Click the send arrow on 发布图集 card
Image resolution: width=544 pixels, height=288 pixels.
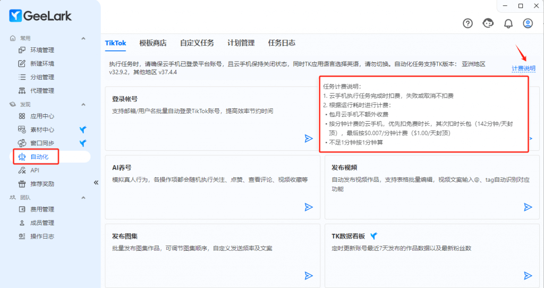(x=309, y=275)
